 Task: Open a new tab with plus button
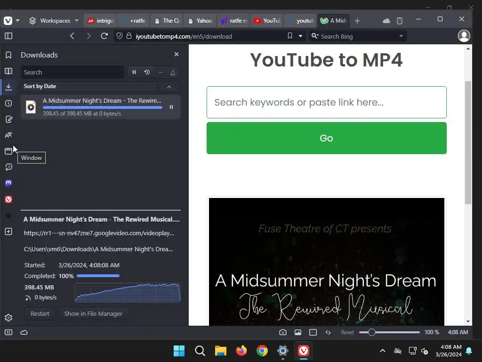coord(357,21)
